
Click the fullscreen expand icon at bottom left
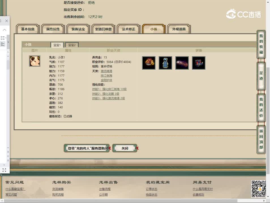[x=4, y=170]
